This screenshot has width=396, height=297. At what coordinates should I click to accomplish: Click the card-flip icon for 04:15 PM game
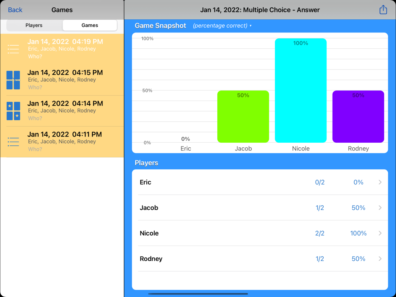click(x=13, y=80)
